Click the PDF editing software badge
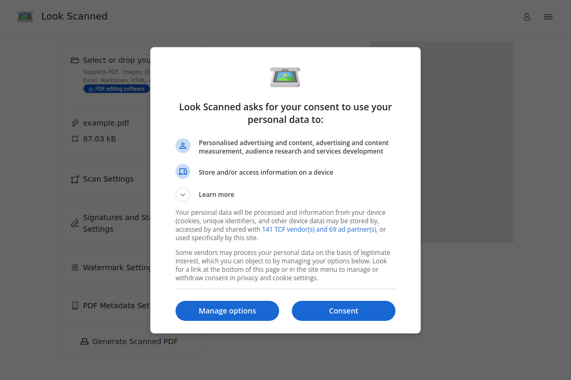The height and width of the screenshot is (380, 571). [x=116, y=89]
